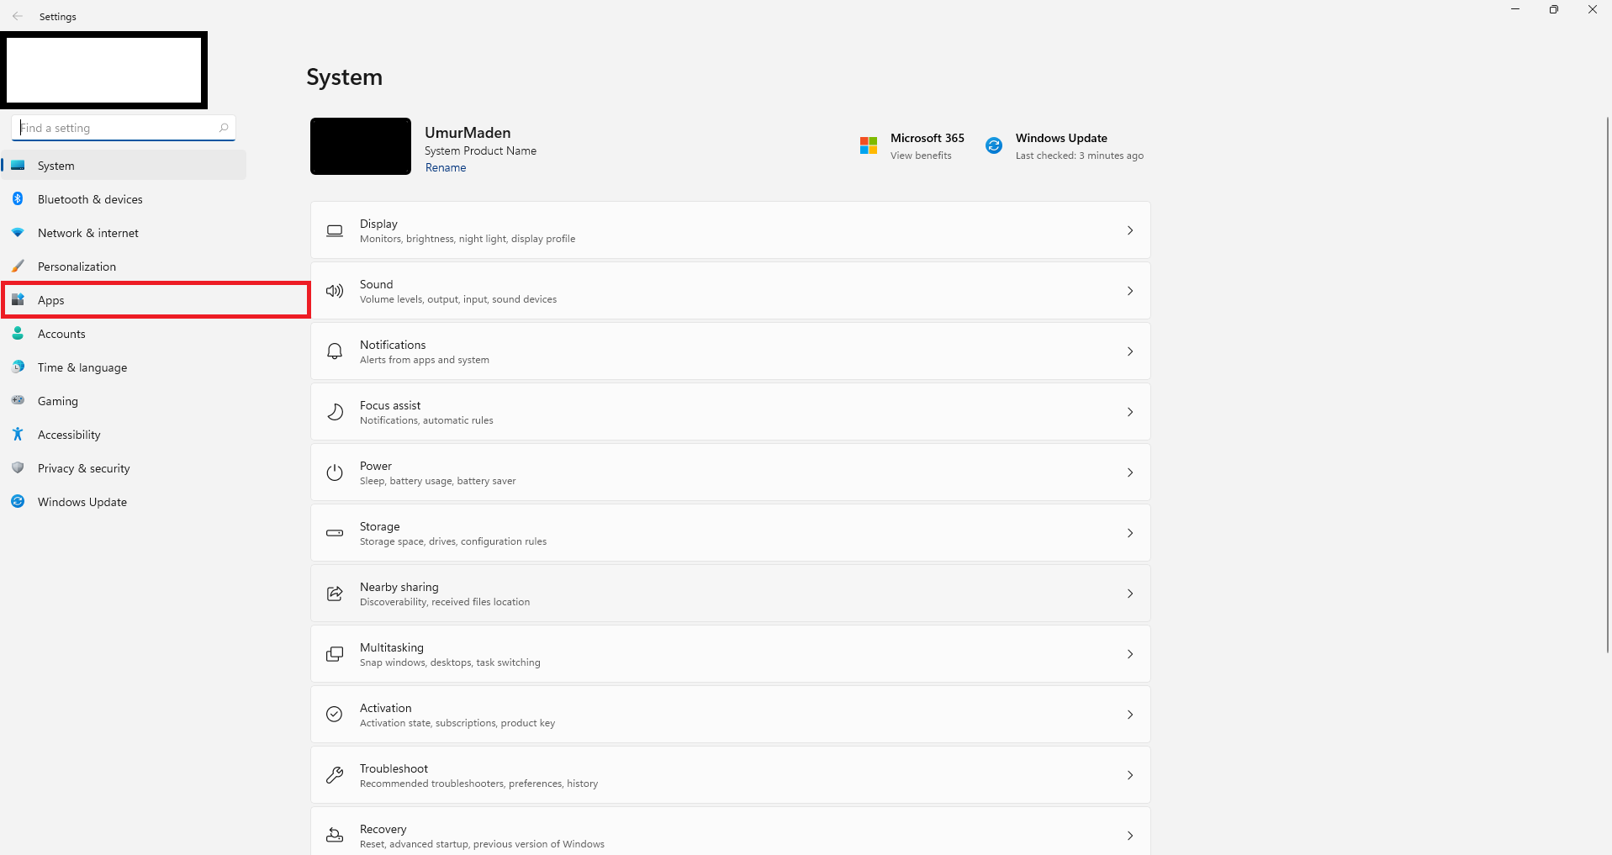Click the Network & internet wifi icon
The width and height of the screenshot is (1612, 855).
point(18,233)
